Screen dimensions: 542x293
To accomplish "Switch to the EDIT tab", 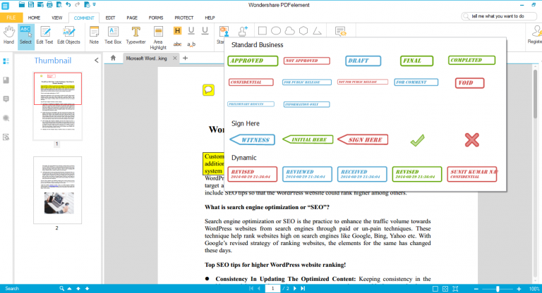I will pyautogui.click(x=110, y=18).
